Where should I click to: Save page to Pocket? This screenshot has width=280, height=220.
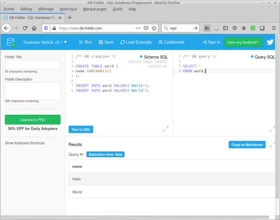(x=146, y=28)
